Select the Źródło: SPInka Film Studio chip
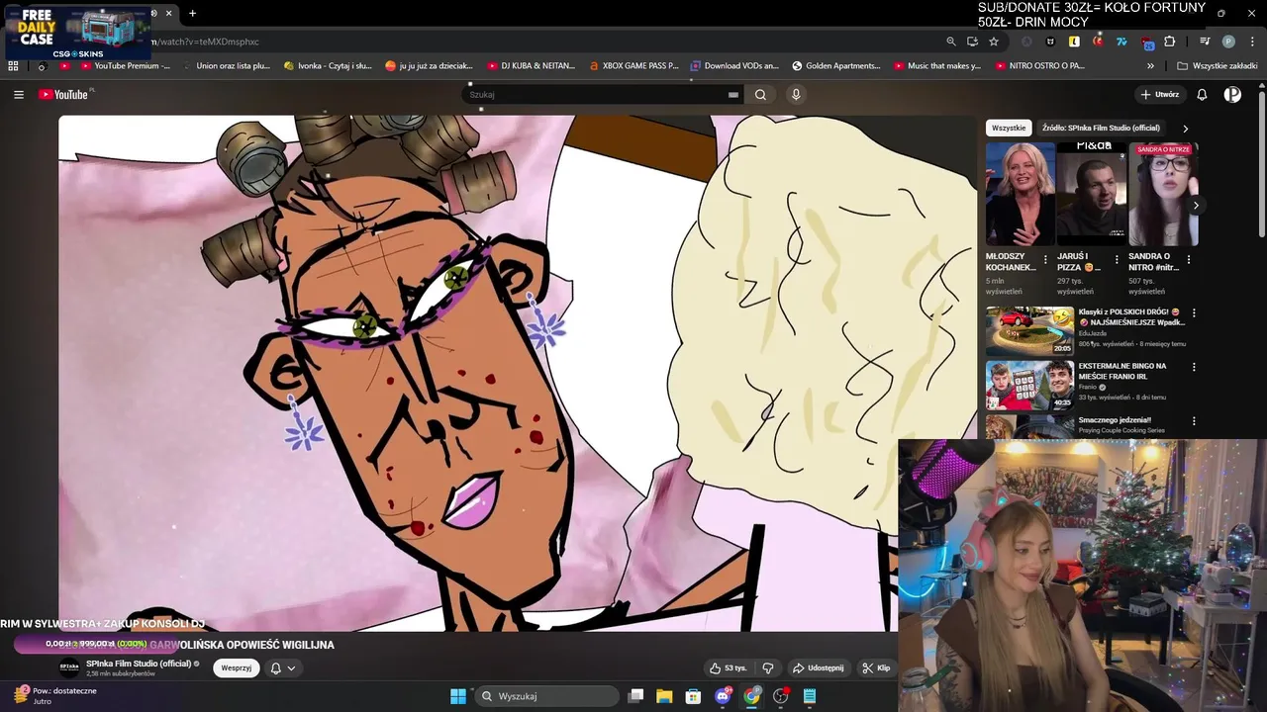 pyautogui.click(x=1101, y=128)
